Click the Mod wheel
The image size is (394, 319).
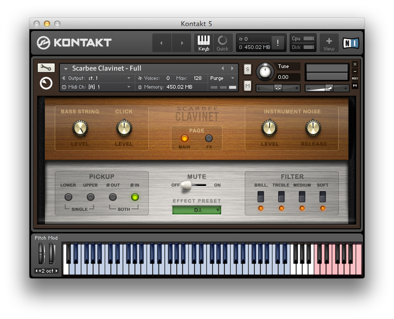click(x=52, y=254)
